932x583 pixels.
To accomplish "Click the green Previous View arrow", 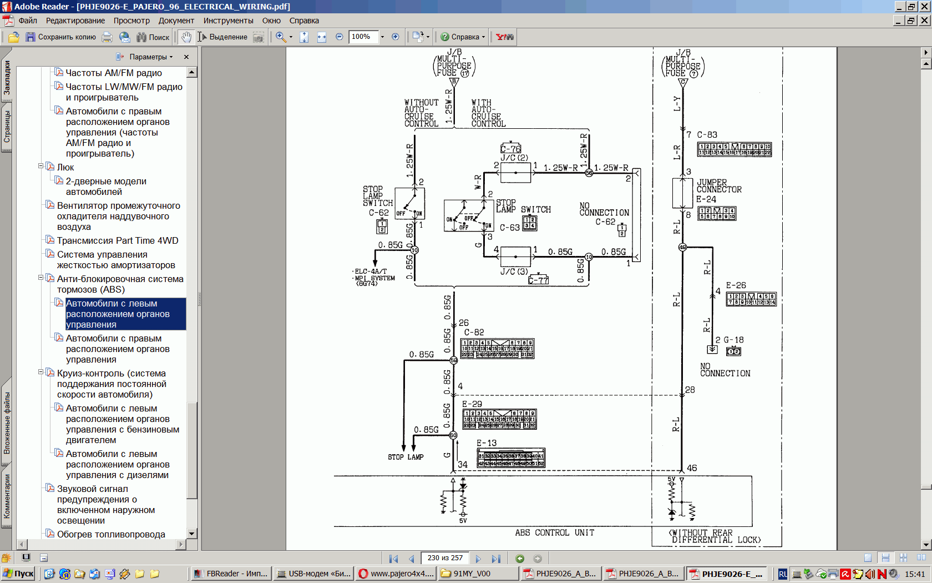I will [x=520, y=559].
